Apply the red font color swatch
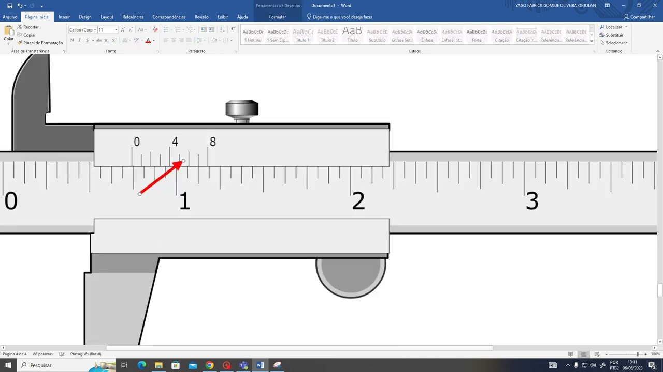The height and width of the screenshot is (372, 663). click(x=148, y=40)
